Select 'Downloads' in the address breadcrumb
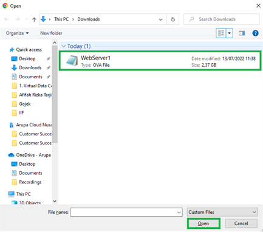263x232 pixels. (x=89, y=19)
